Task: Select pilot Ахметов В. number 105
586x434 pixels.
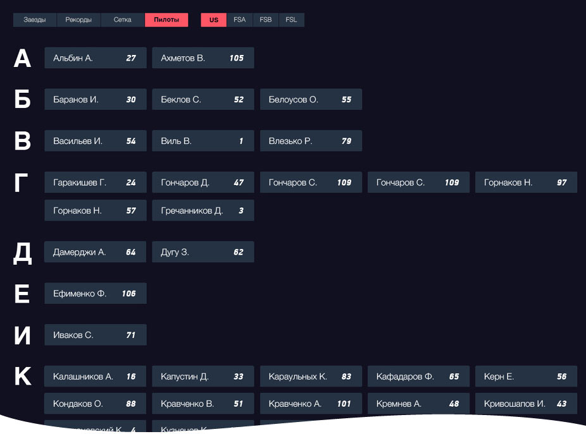Action: pyautogui.click(x=203, y=58)
